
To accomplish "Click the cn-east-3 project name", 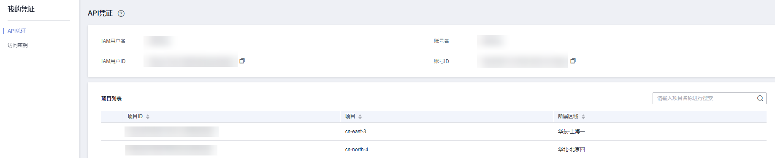I will click(x=355, y=132).
